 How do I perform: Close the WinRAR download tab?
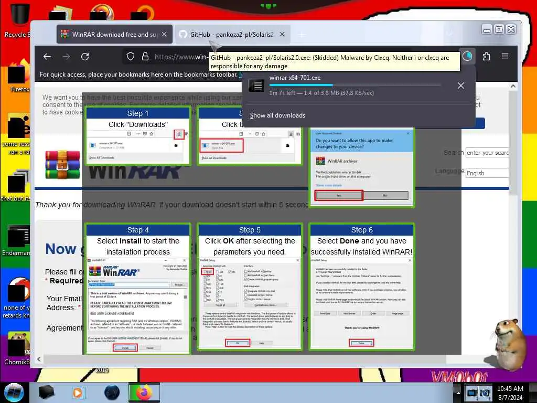(164, 34)
